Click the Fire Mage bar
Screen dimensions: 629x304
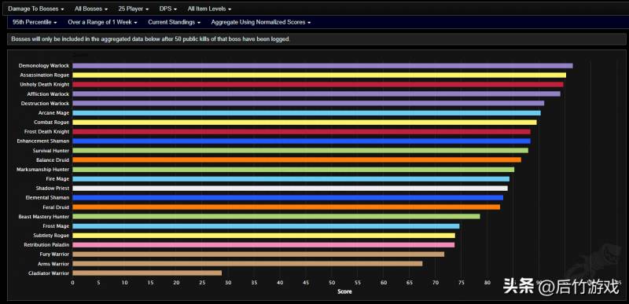pyautogui.click(x=291, y=179)
